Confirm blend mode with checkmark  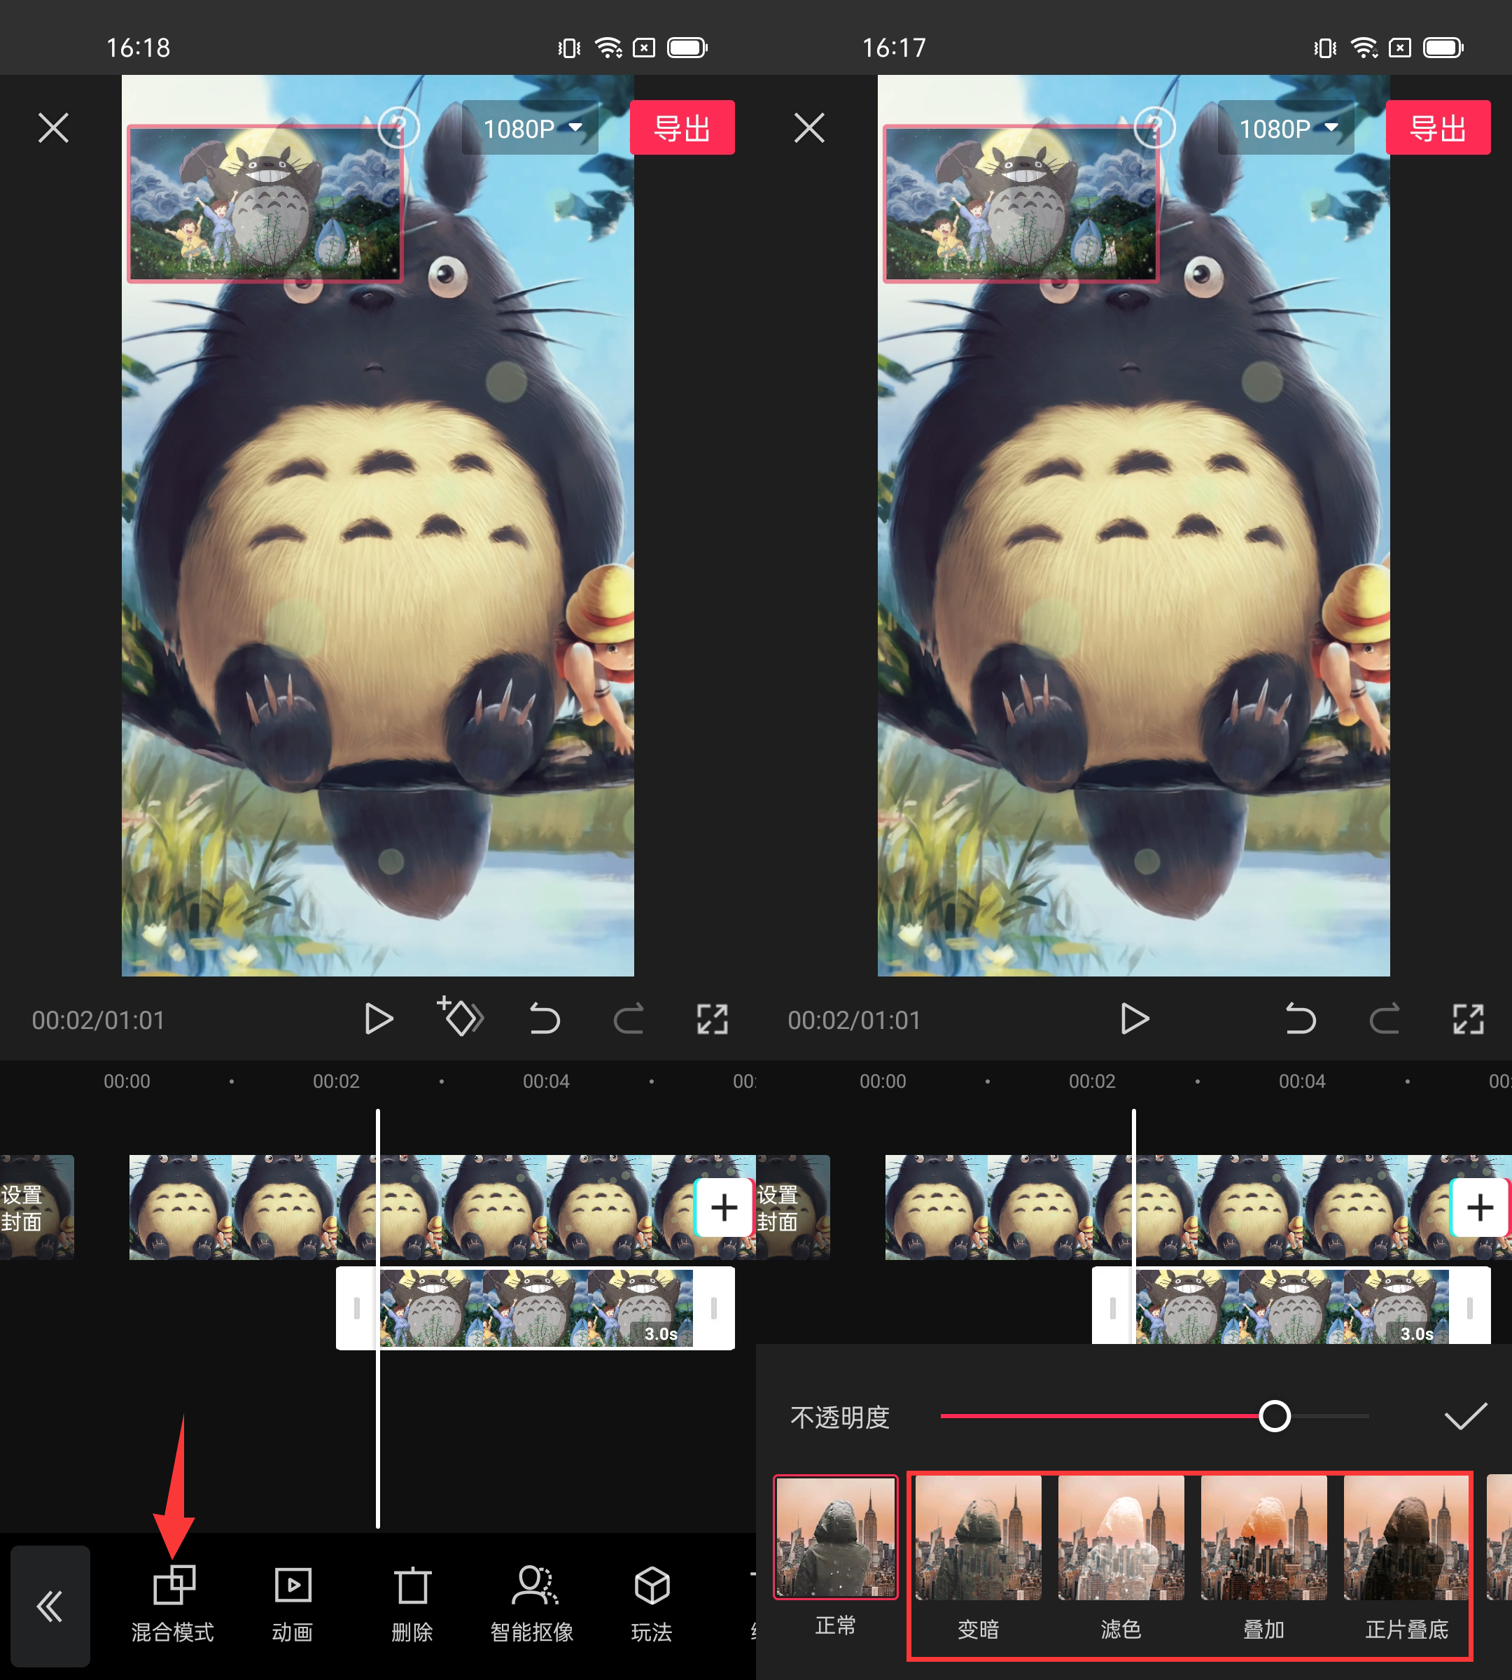tap(1466, 1417)
